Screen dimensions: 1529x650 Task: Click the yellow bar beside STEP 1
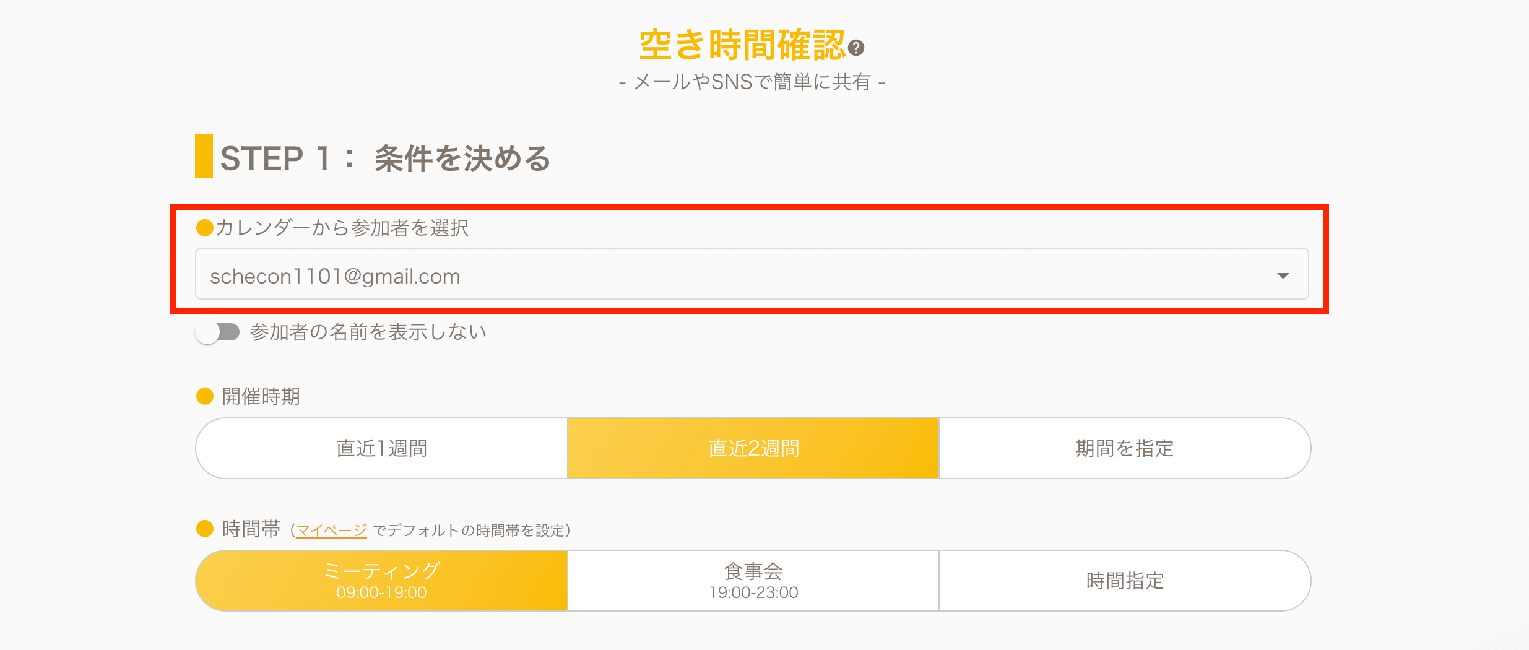pyautogui.click(x=204, y=156)
